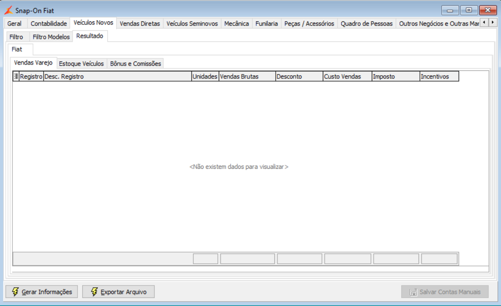Viewport: 501px width, 306px height.
Task: Select the Resultado sub-tab
Action: click(90, 36)
